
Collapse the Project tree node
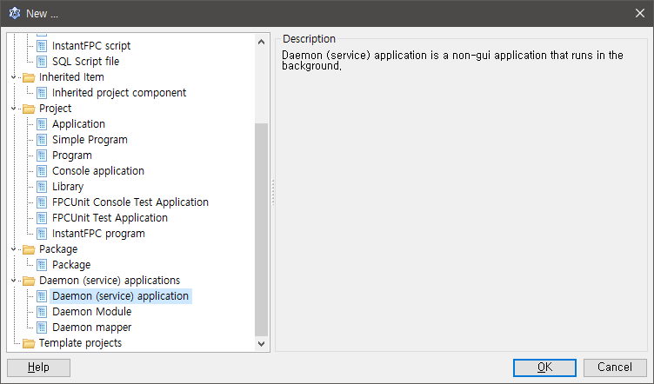click(14, 109)
